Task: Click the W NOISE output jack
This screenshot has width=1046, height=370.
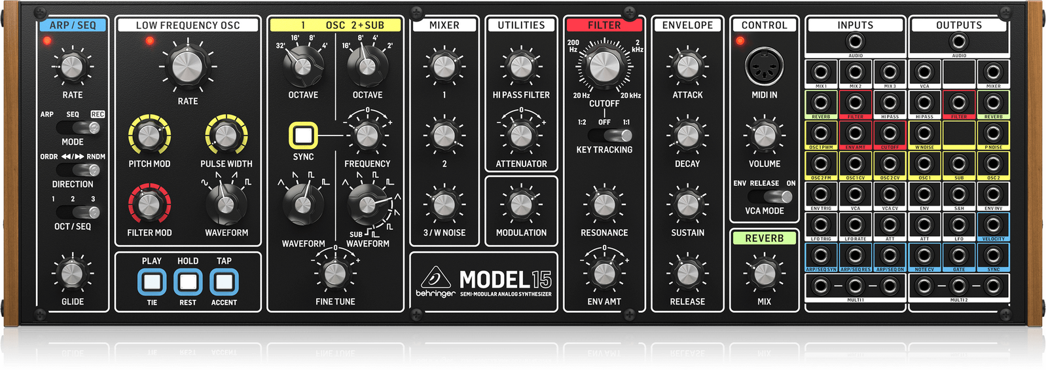Action: [924, 133]
